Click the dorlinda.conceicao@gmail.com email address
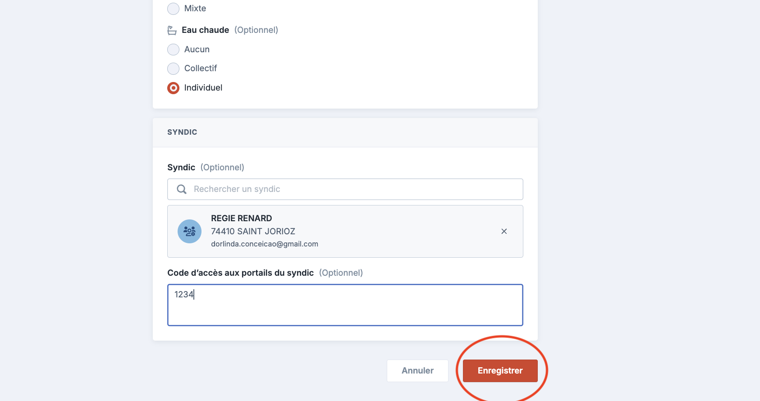760x401 pixels. 265,244
